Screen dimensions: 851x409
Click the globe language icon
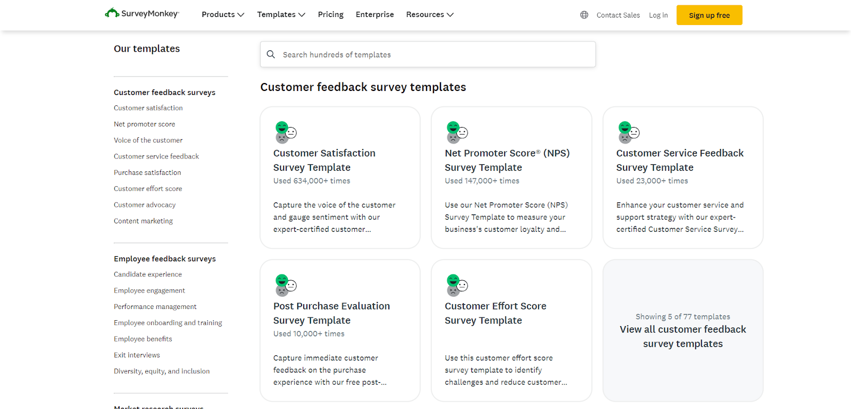[x=584, y=15]
